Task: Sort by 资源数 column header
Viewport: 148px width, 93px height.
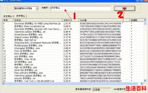Action: [137, 20]
